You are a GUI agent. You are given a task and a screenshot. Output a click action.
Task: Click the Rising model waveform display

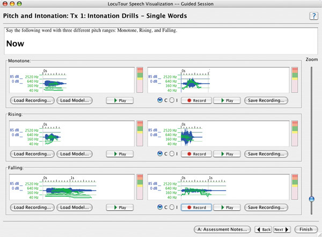tap(72, 134)
